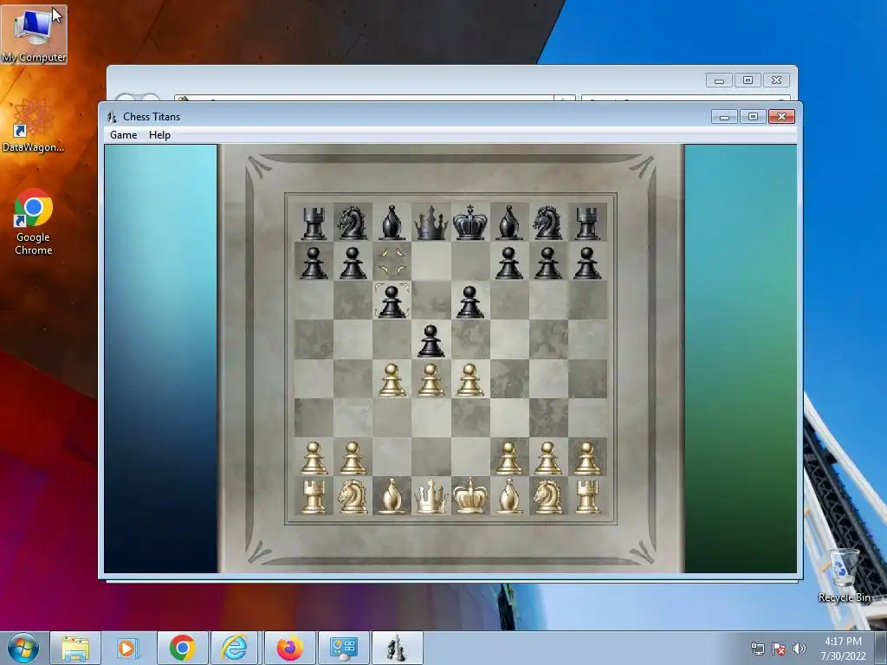
Task: Open Google Chrome from the taskbar
Action: [x=182, y=648]
